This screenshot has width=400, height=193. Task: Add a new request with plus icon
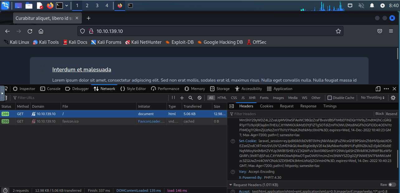[182, 98]
